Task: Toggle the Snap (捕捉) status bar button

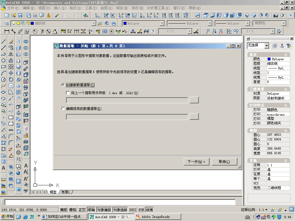Action: point(64,210)
